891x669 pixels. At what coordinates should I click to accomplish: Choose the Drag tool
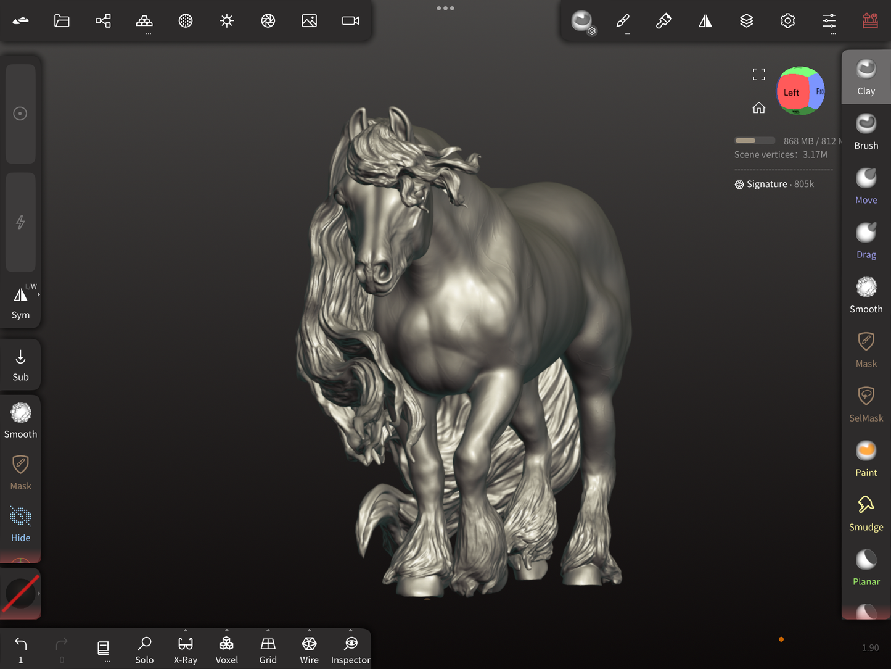click(866, 241)
